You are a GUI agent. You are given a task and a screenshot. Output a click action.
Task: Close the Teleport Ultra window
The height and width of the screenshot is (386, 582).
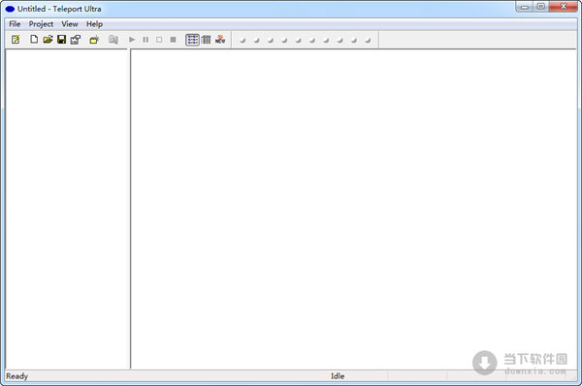[564, 7]
